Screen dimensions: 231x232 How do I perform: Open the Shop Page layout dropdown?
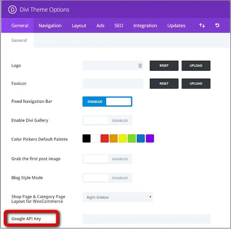tap(118, 197)
